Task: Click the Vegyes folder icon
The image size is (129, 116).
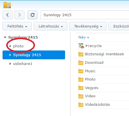Action: click(x=81, y=88)
